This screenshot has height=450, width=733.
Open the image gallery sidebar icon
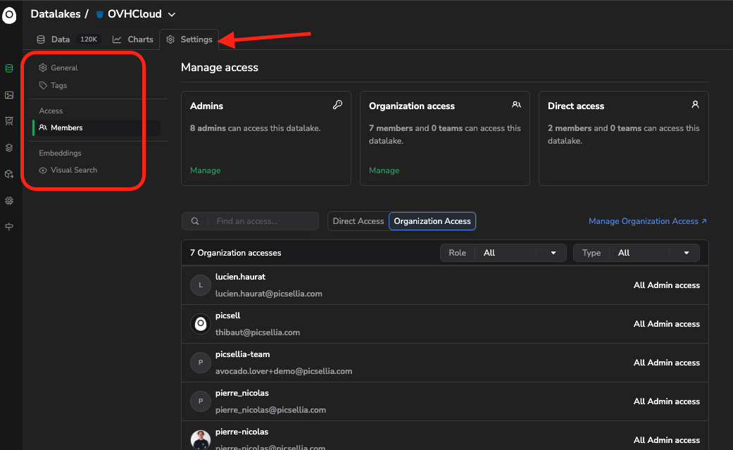coord(9,95)
